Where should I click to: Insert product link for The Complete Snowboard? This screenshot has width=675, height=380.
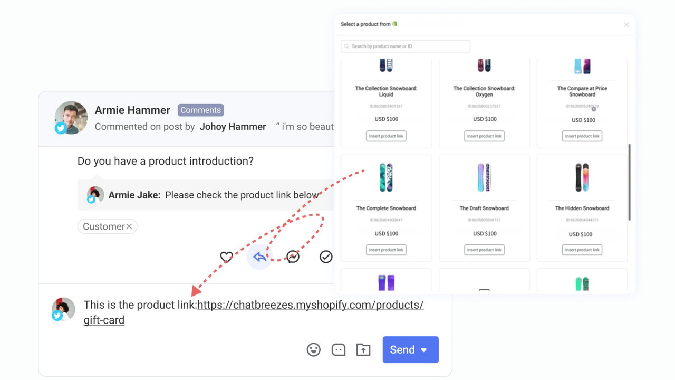(386, 250)
